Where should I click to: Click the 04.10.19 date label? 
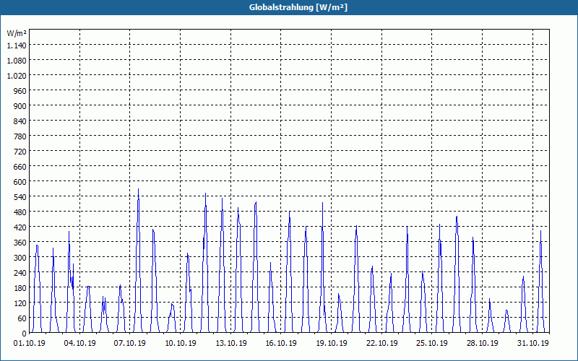[79, 343]
